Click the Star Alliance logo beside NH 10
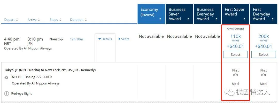Image resolution: width=279 pixels, height=104 pixels. tap(6, 77)
